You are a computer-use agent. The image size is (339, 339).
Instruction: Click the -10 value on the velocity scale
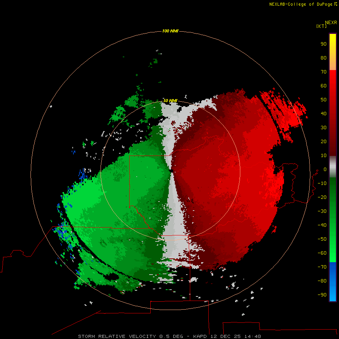click(322, 183)
